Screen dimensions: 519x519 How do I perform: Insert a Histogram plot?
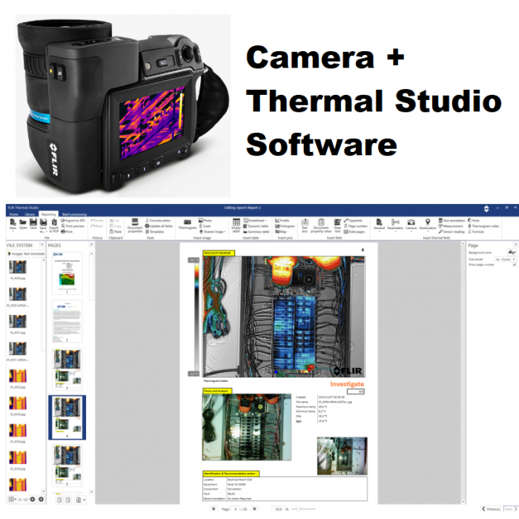point(285,226)
